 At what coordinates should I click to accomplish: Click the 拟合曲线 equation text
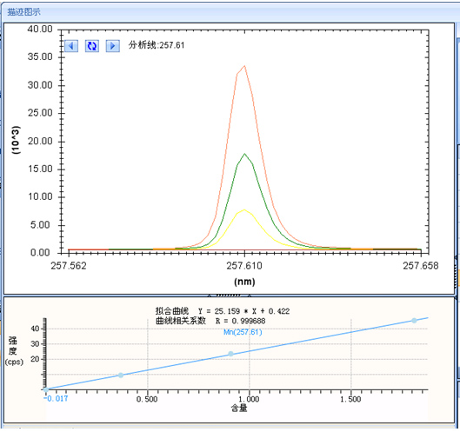pyautogui.click(x=223, y=311)
